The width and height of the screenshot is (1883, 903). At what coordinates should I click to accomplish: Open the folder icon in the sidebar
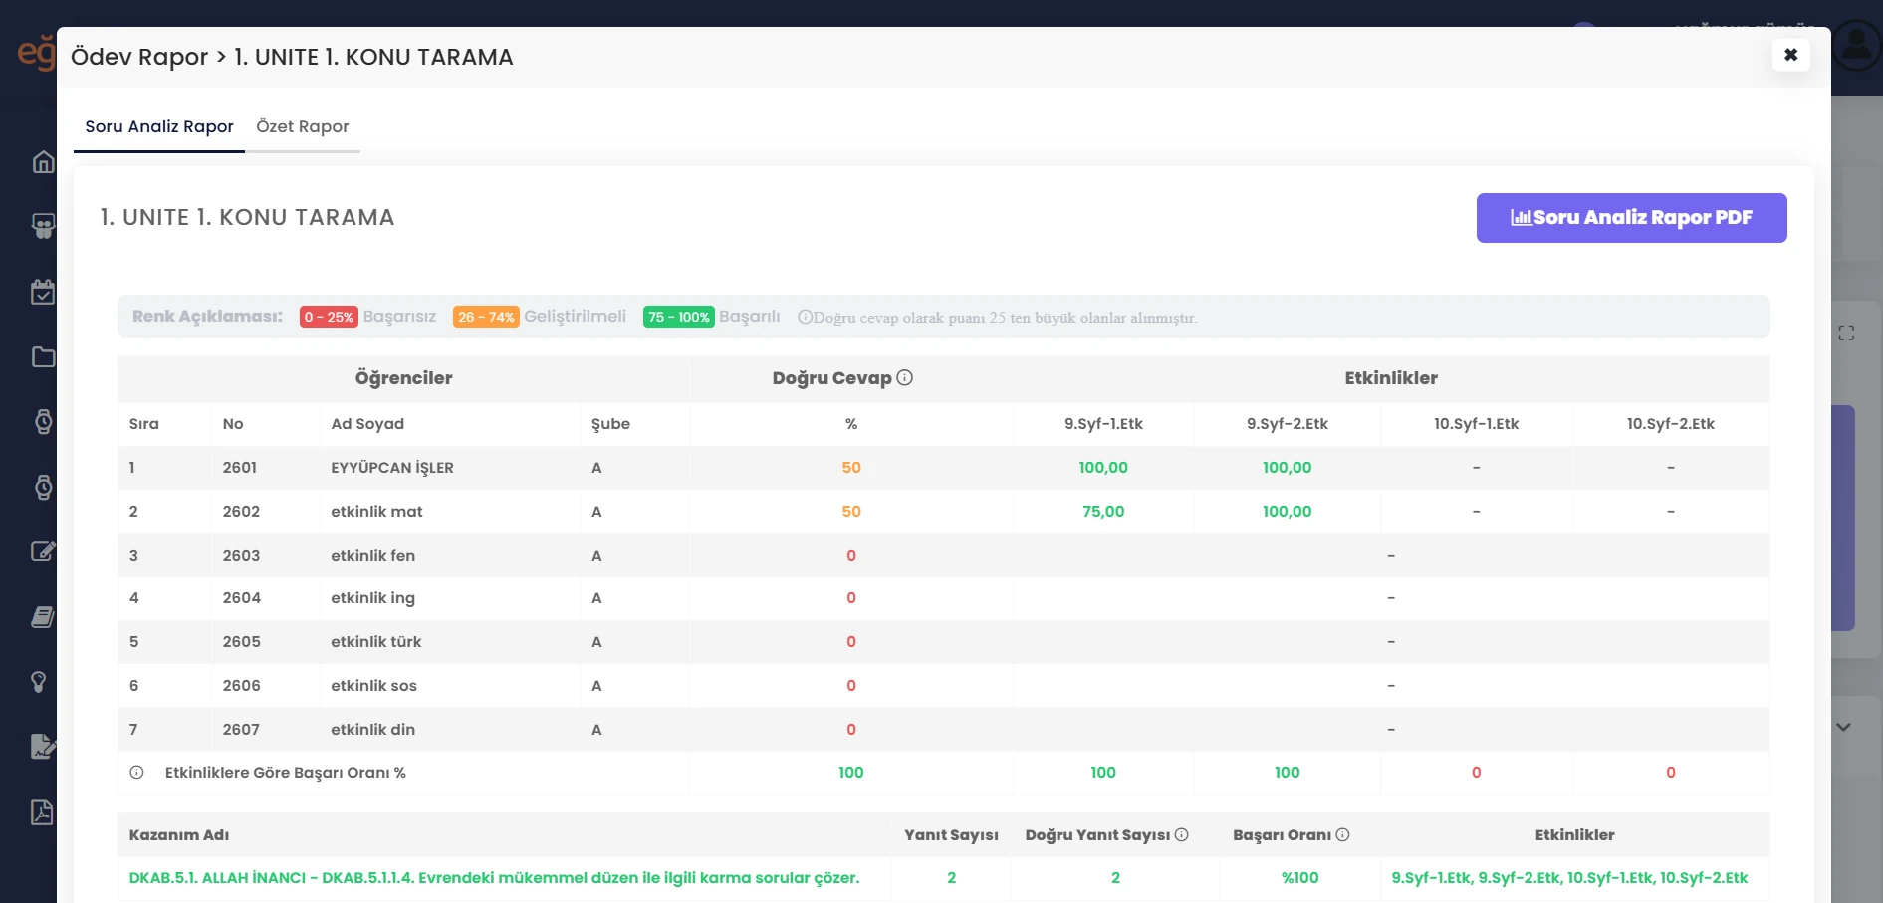click(x=43, y=356)
